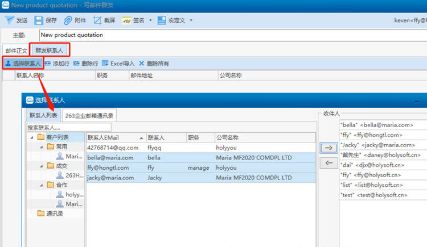Image resolution: width=427 pixels, height=247 pixels.
Task: Click Excel导入 (Excel import) icon
Action: (105, 64)
